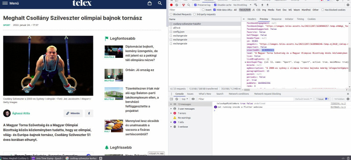Export HAR with the download arrow icon
Image resolution: width=351 pixels, height=160 pixels.
pyautogui.click(x=267, y=5)
